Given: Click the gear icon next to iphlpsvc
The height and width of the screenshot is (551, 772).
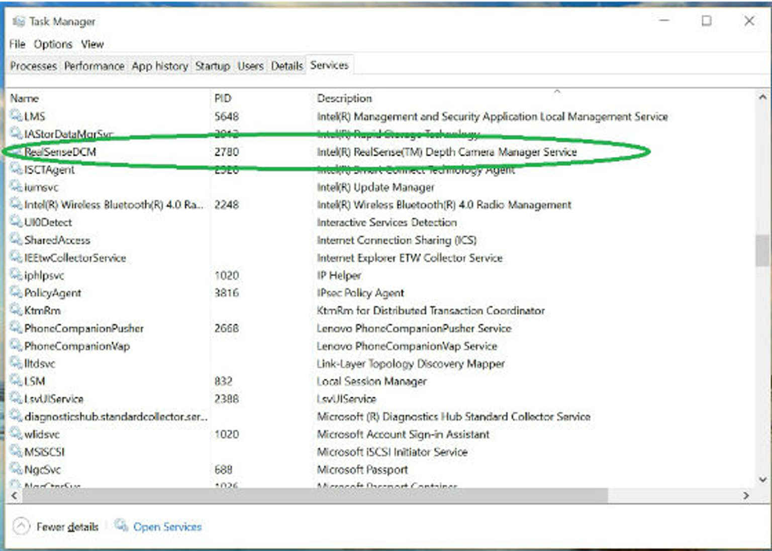Looking at the screenshot, I should click(17, 275).
